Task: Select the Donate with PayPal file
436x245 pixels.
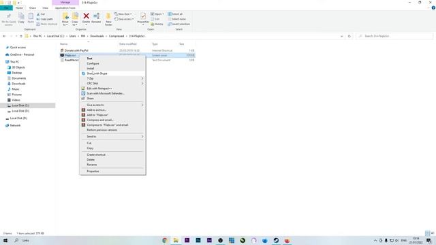Action: [76, 50]
